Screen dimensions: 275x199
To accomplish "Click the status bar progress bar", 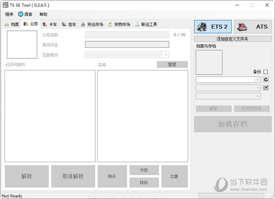I will 231,195.
